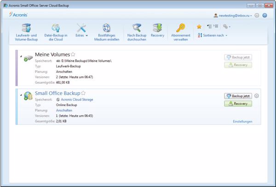
Task: Open the Sortieren nach dropdown
Action: 213,35
